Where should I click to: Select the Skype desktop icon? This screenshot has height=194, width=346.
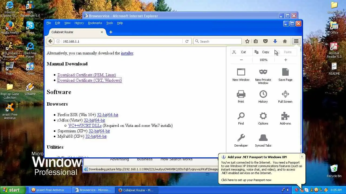pyautogui.click(x=30, y=28)
